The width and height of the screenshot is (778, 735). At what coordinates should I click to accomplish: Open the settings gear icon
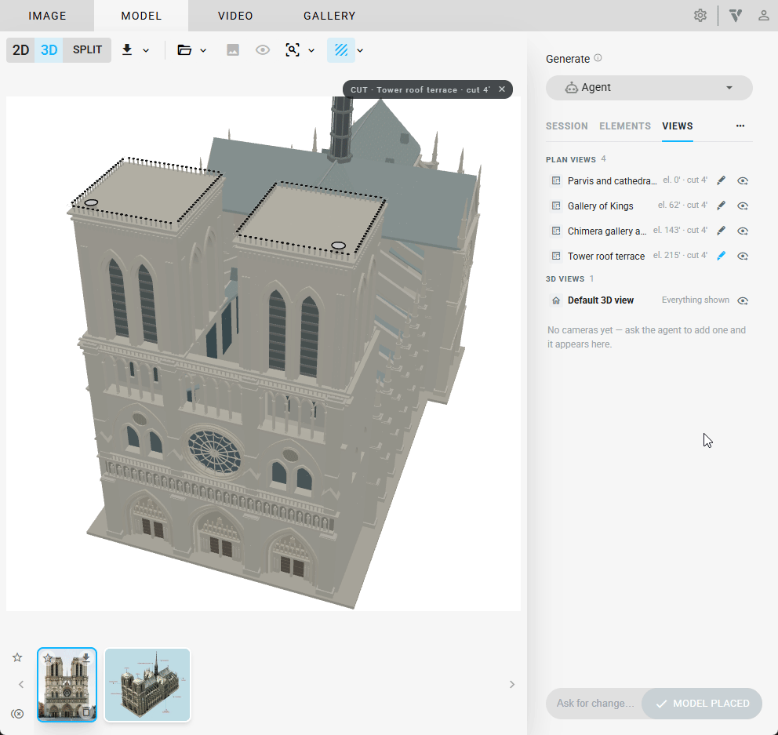click(700, 16)
